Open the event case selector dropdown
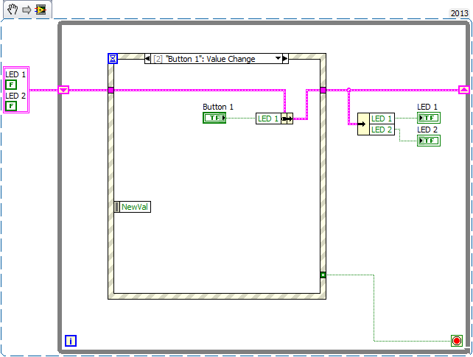473x357 pixels. (x=278, y=58)
